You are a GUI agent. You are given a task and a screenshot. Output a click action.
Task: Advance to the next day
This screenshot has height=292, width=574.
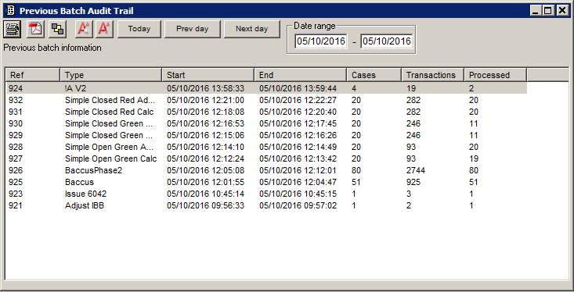(x=252, y=29)
